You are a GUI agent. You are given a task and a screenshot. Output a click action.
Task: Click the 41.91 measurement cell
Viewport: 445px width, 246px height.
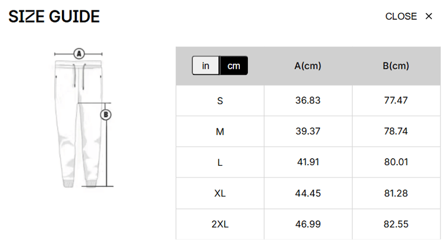[308, 162]
